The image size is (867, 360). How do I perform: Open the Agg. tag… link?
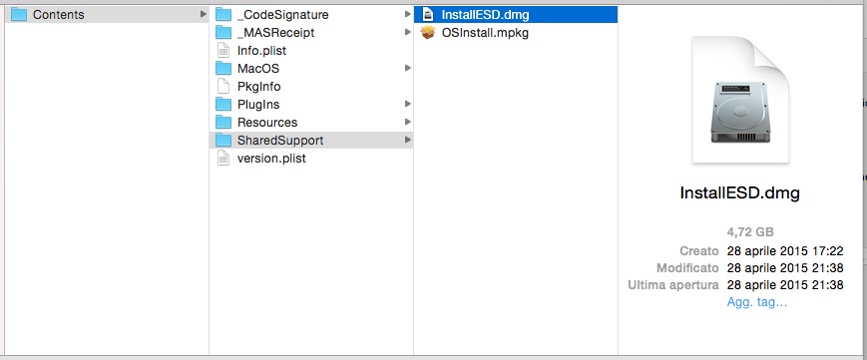point(757,302)
